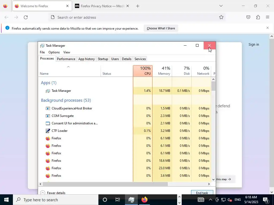Click the Windows taskbar search box
Screen dimensions: 274x205
pyautogui.click(x=56, y=200)
